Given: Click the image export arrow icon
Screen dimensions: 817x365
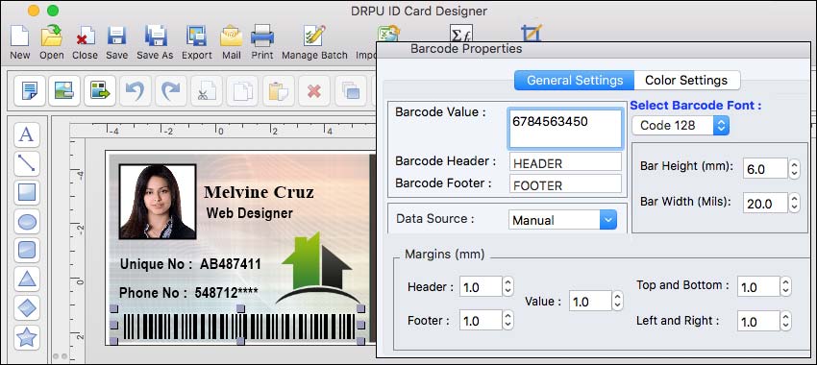Looking at the screenshot, I should 100,91.
